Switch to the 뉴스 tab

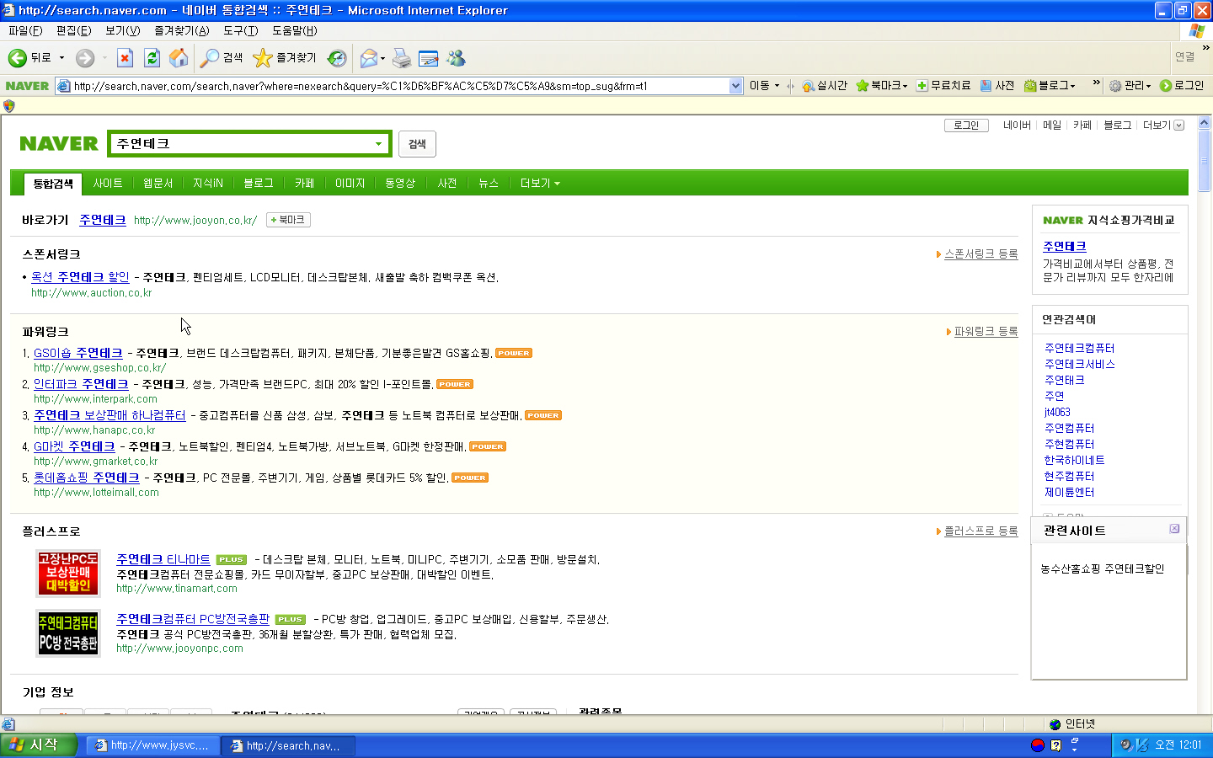(x=489, y=183)
